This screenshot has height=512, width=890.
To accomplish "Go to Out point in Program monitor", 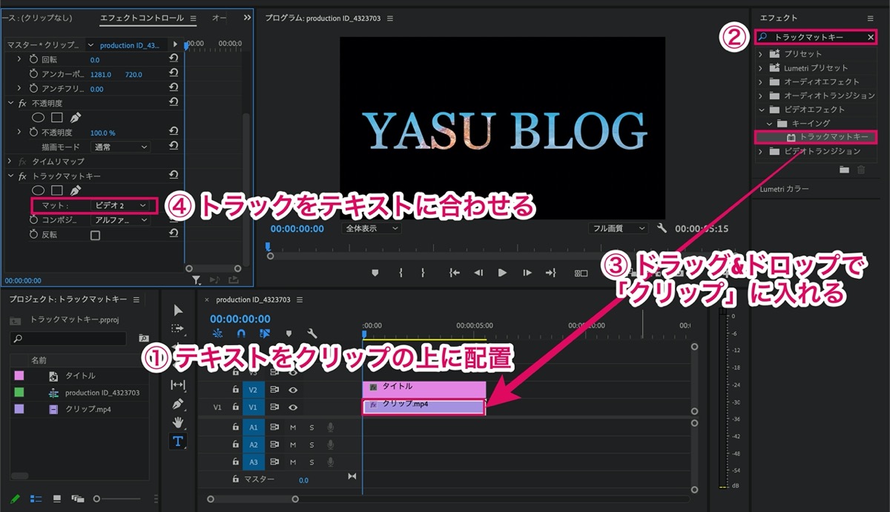I will (550, 273).
